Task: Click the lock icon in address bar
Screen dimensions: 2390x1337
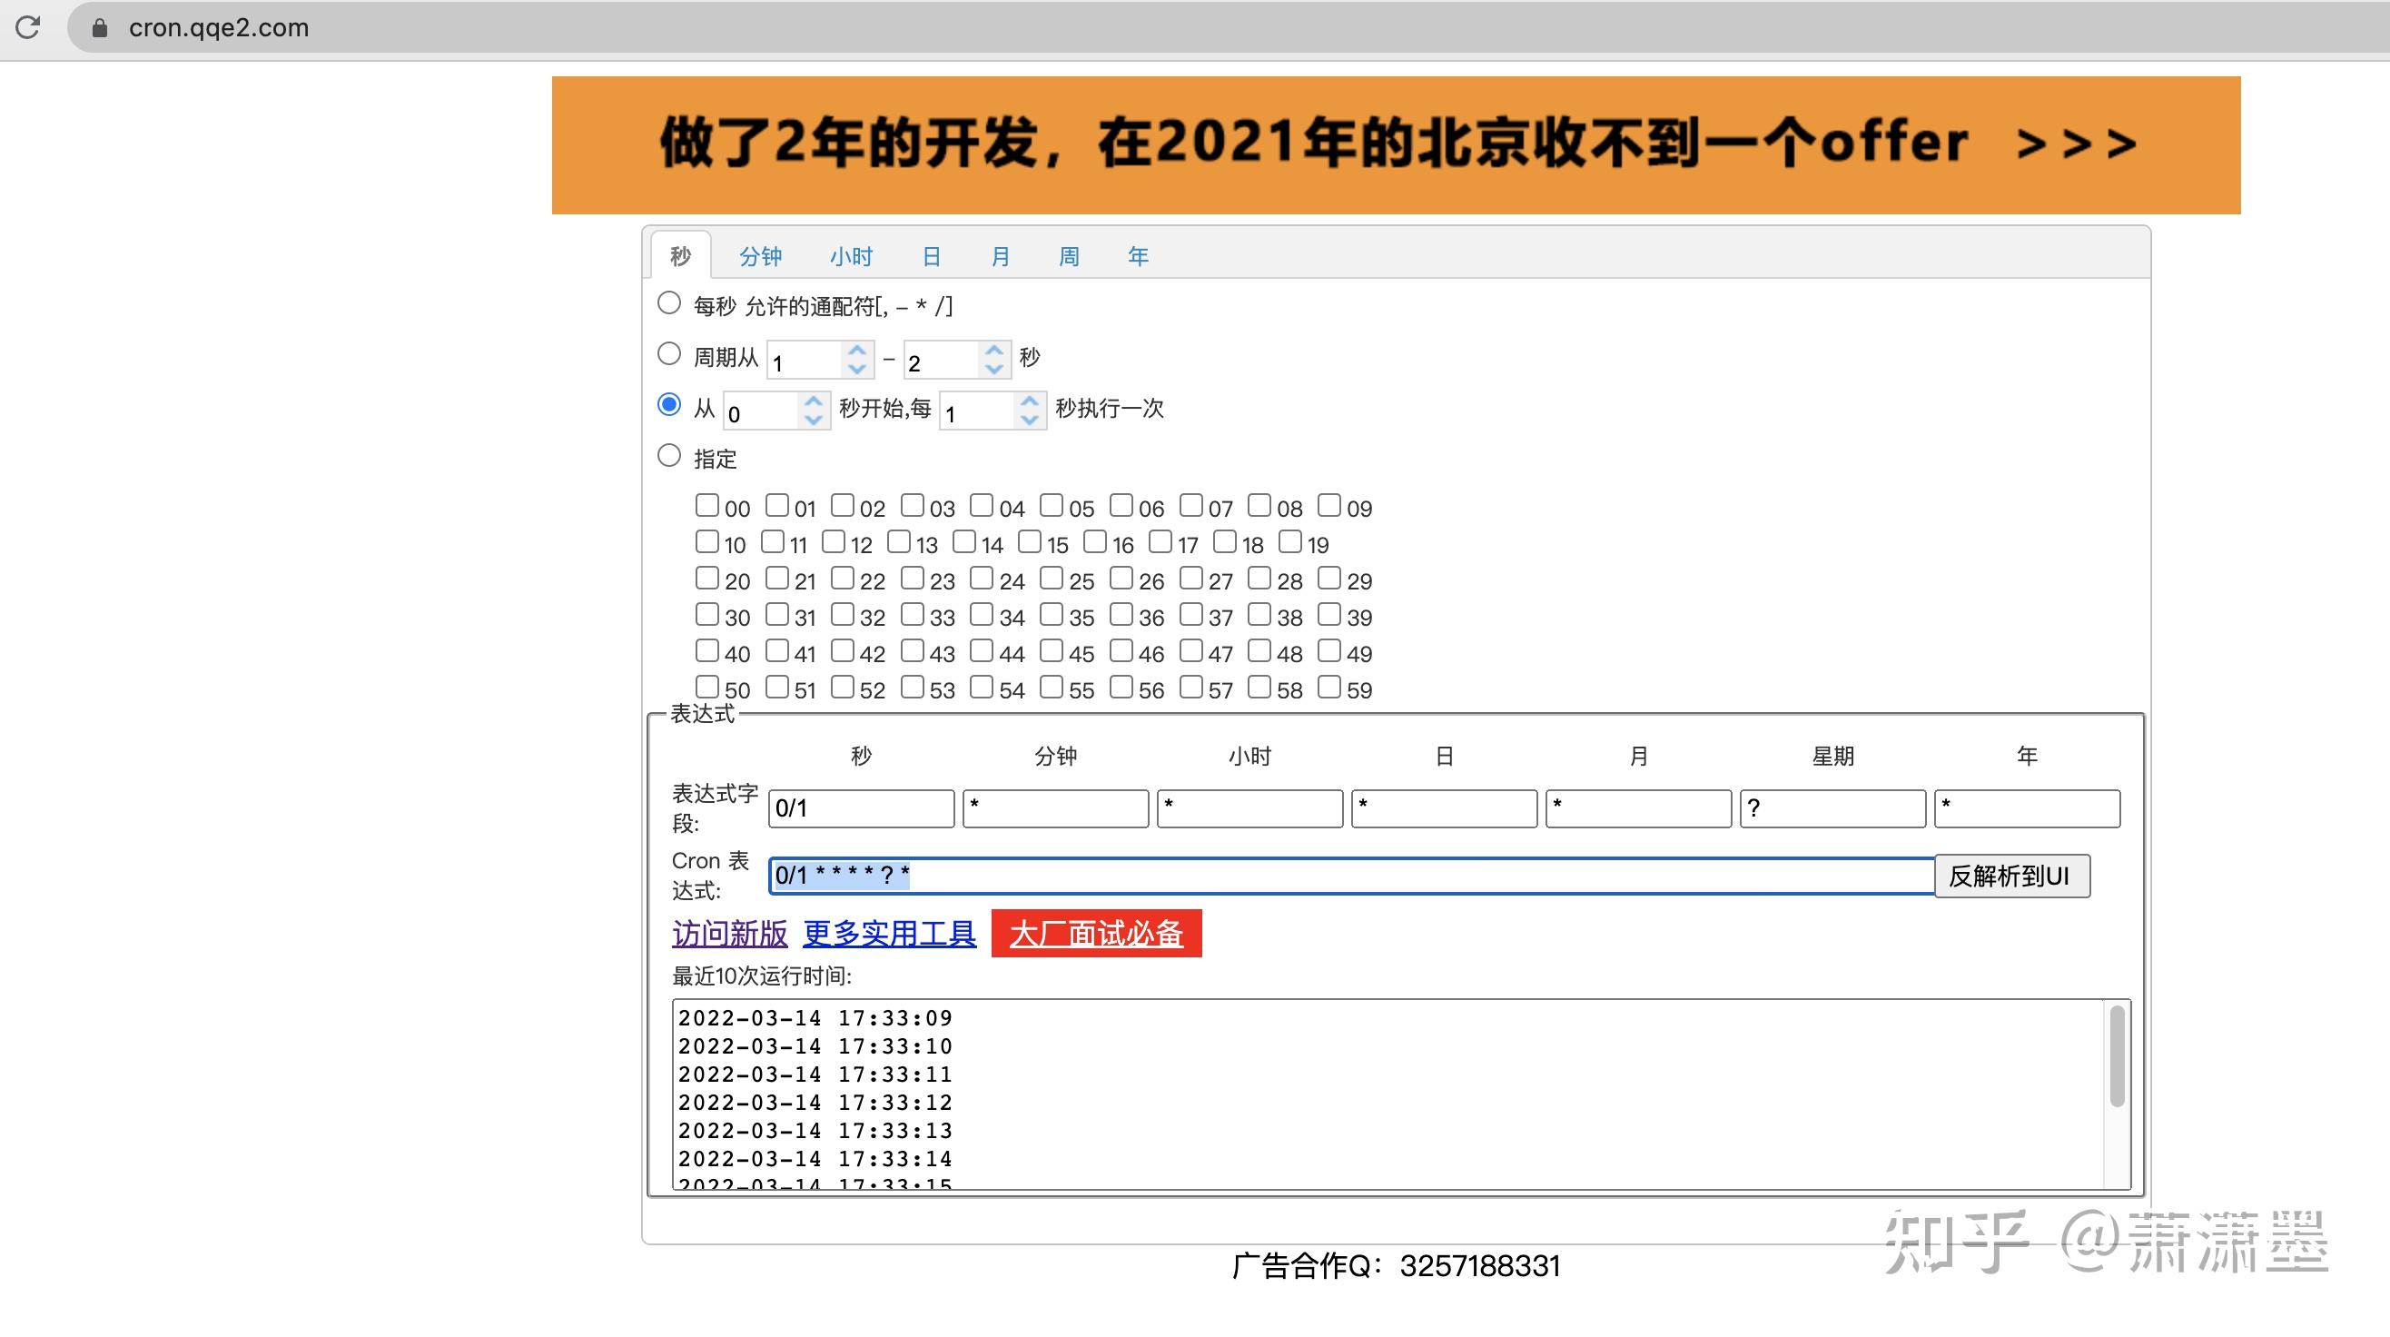Action: coord(100,28)
